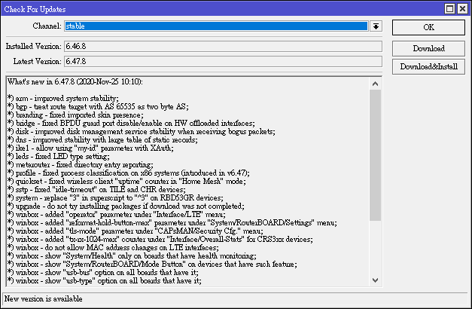The height and width of the screenshot is (309, 472).
Task: Click the Latest Version field 6.47.8
Action: click(x=223, y=62)
